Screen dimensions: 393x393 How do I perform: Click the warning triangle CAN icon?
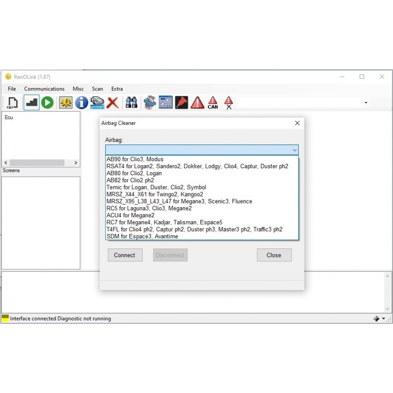[213, 103]
